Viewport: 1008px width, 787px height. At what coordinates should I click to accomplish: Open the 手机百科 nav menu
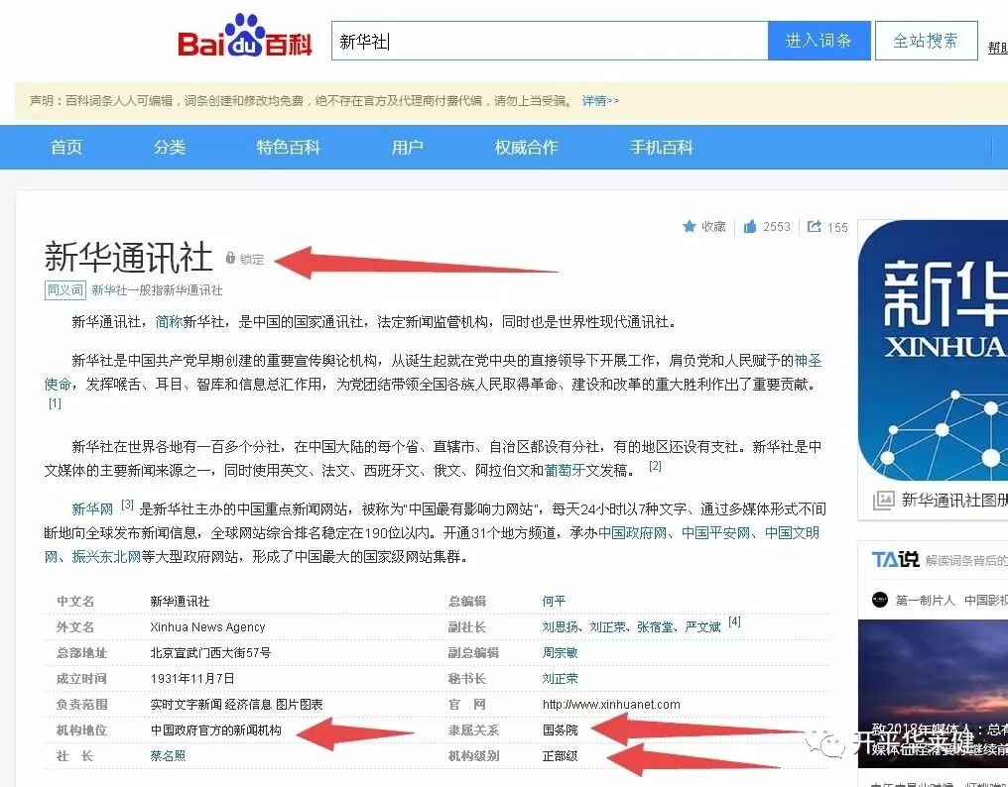coord(662,147)
